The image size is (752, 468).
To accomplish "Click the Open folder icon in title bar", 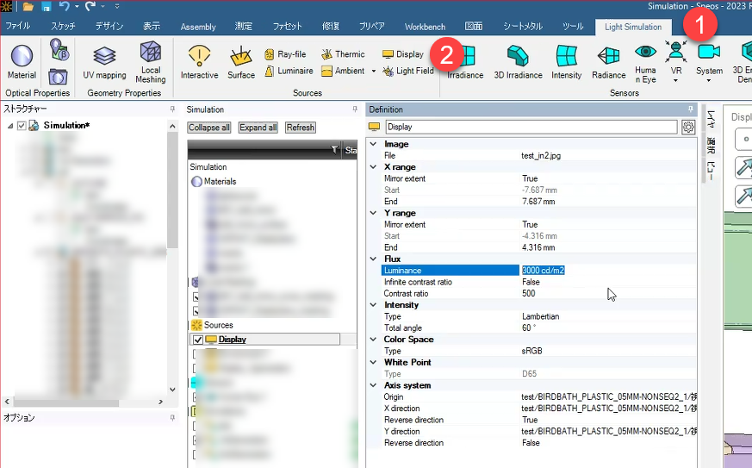I will 28,6.
